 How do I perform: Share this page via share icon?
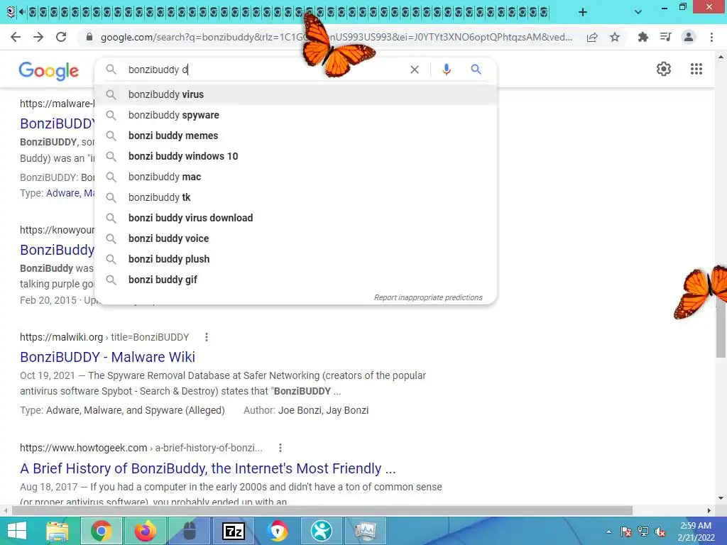[592, 37]
